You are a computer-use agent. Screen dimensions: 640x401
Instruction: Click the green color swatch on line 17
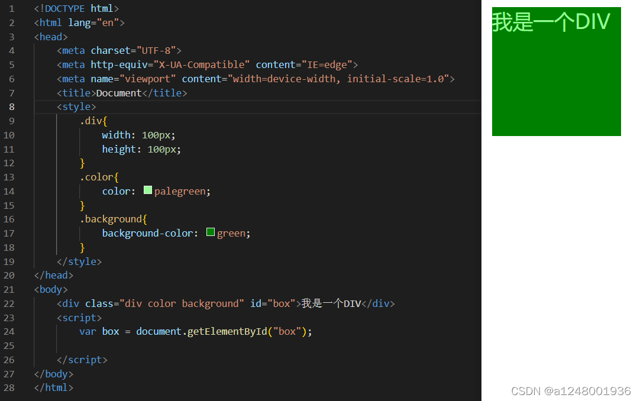click(x=210, y=232)
